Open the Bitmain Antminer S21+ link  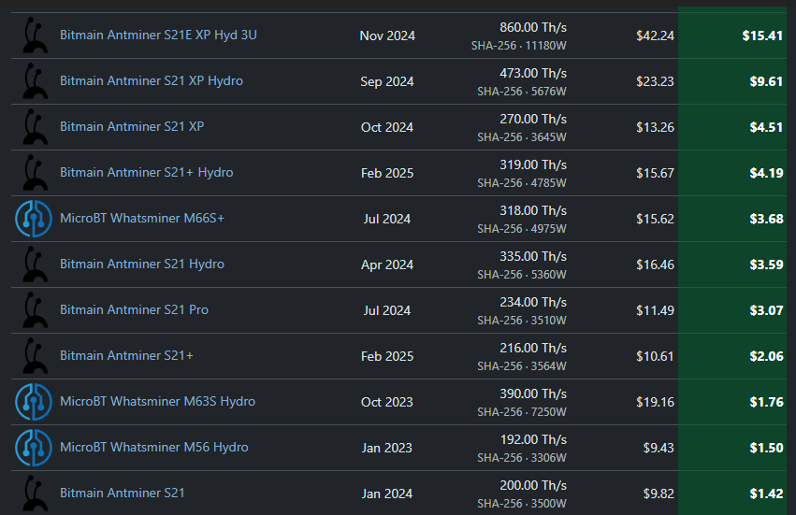127,355
